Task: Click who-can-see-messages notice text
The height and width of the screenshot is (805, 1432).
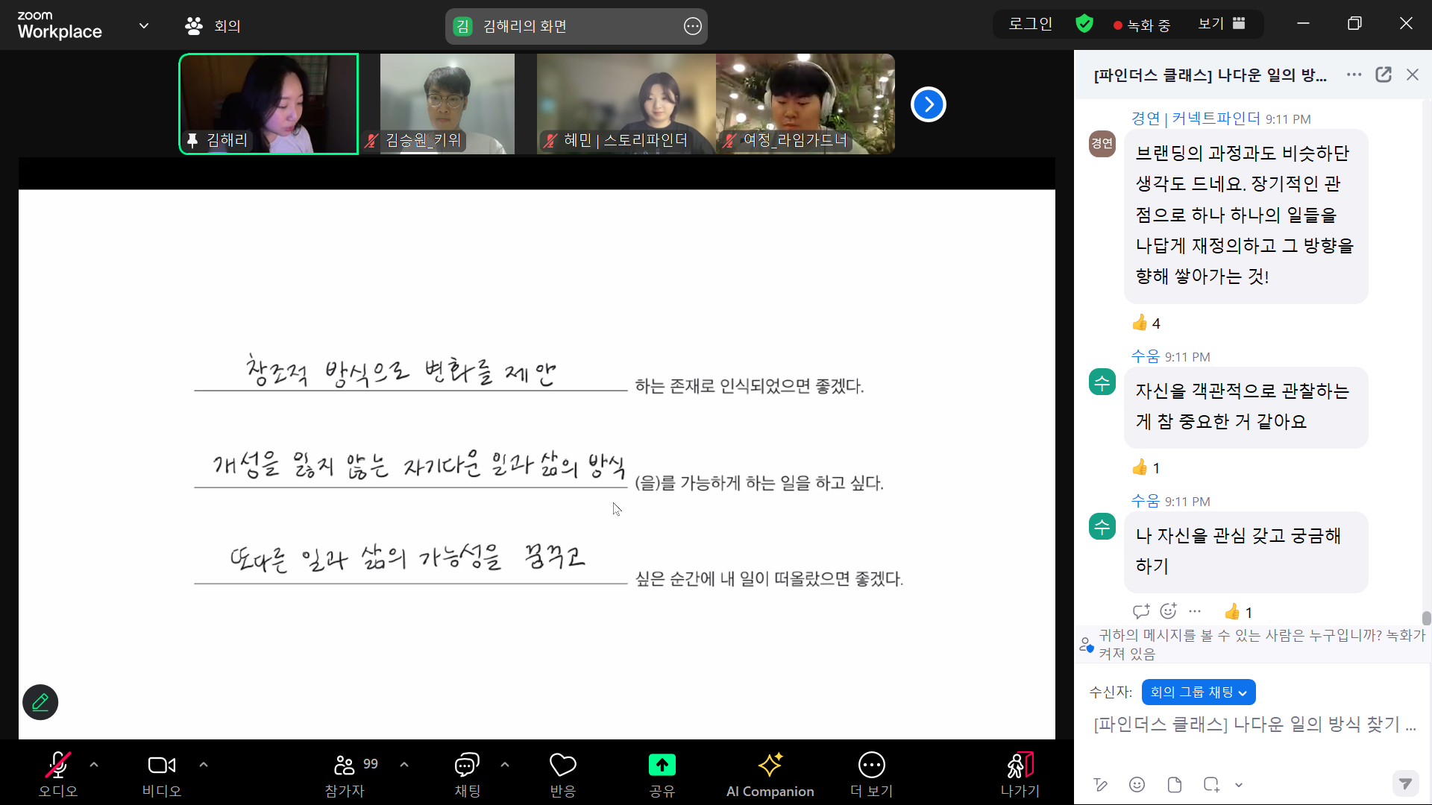Action: pos(1260,644)
